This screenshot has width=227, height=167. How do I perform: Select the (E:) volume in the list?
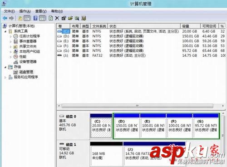66,41
